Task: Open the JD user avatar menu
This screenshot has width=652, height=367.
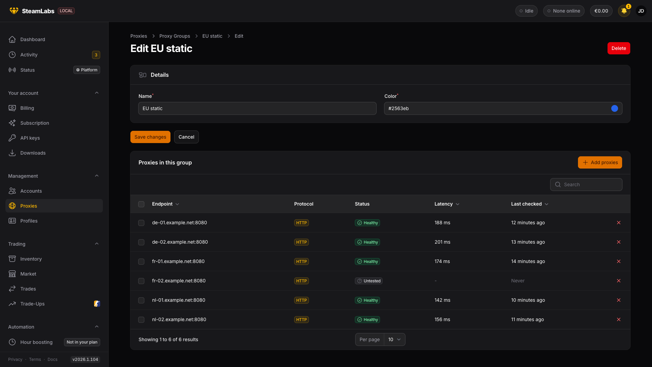Action: click(641, 11)
